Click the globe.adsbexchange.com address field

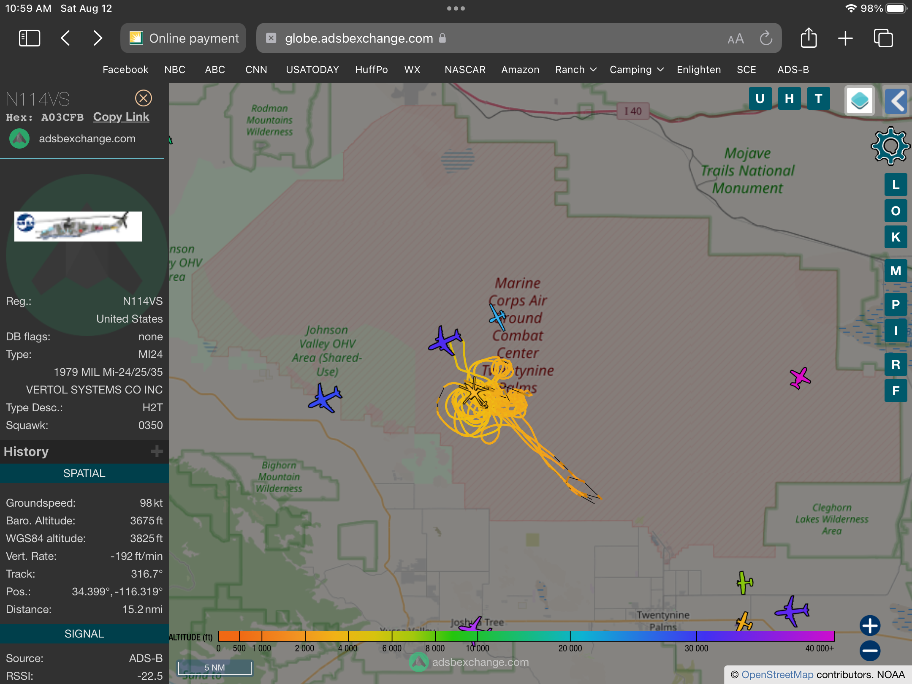coord(519,38)
